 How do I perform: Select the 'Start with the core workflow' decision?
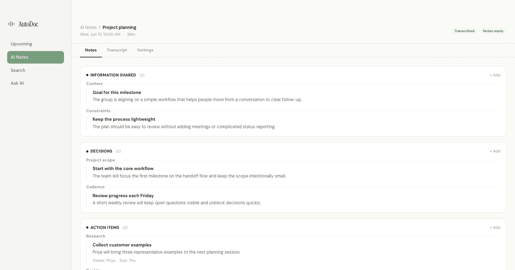(123, 169)
